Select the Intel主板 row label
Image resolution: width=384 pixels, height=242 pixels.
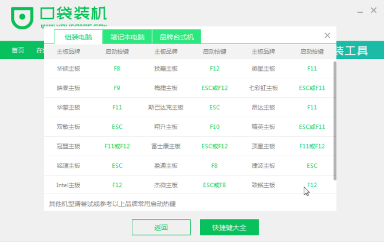point(69,185)
